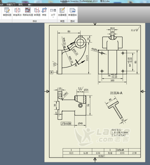Activate the 断裂画法 break view tool
The image size is (150, 165).
tap(17, 12)
